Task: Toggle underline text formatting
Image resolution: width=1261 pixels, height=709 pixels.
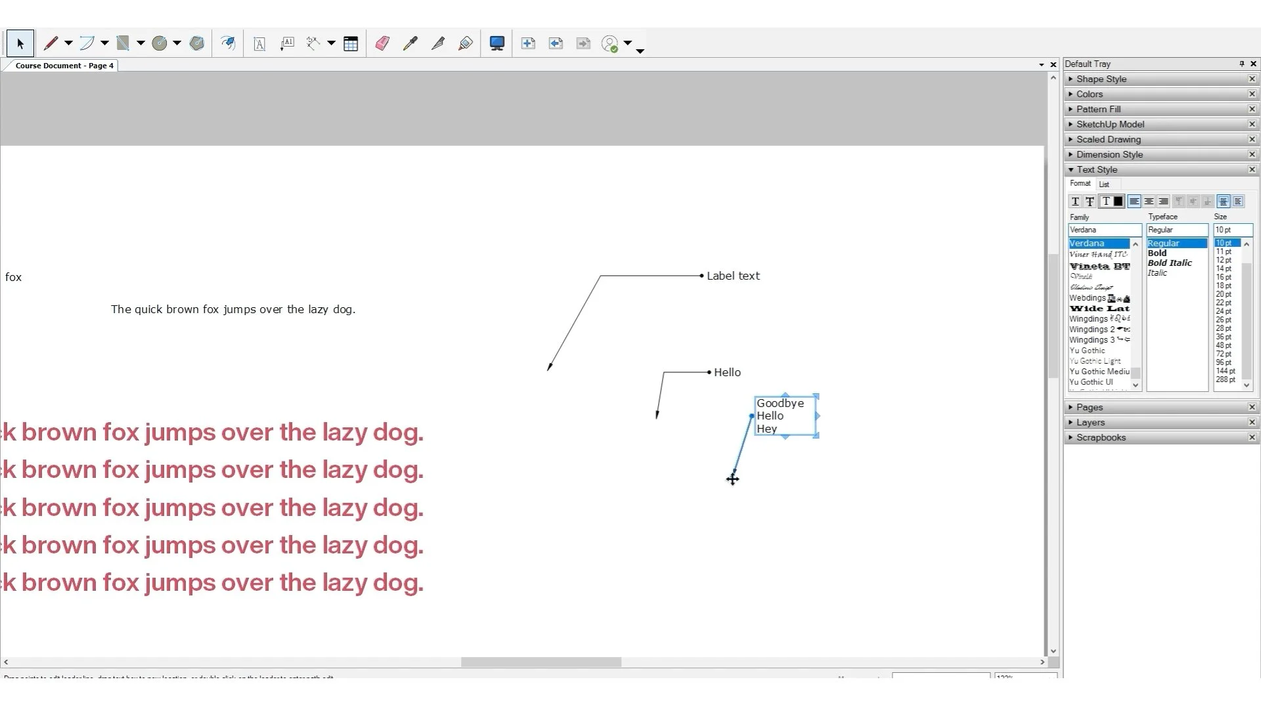Action: 1074,202
